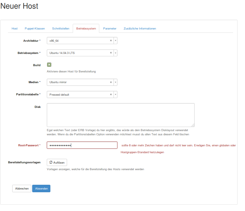Open the Puppet-Klassen tab
The image size is (245, 211).
tap(35, 29)
